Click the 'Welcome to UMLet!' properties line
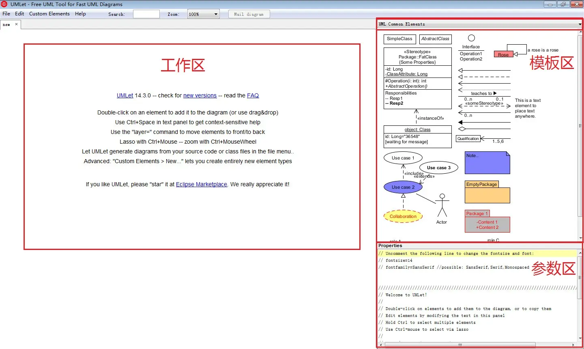The height and width of the screenshot is (349, 584). point(402,295)
